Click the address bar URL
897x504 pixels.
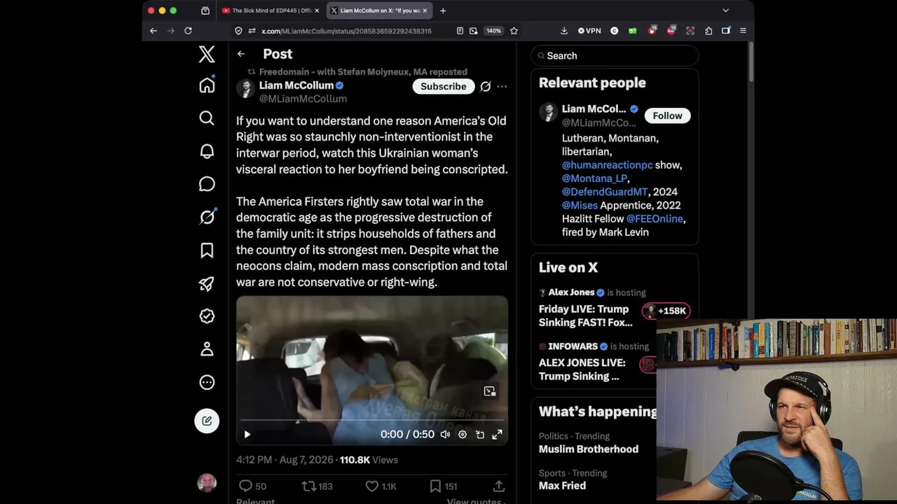346,31
